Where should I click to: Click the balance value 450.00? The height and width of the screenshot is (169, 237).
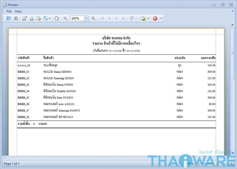(211, 85)
